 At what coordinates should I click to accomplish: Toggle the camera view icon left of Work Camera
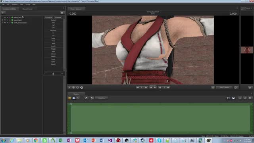(213, 87)
